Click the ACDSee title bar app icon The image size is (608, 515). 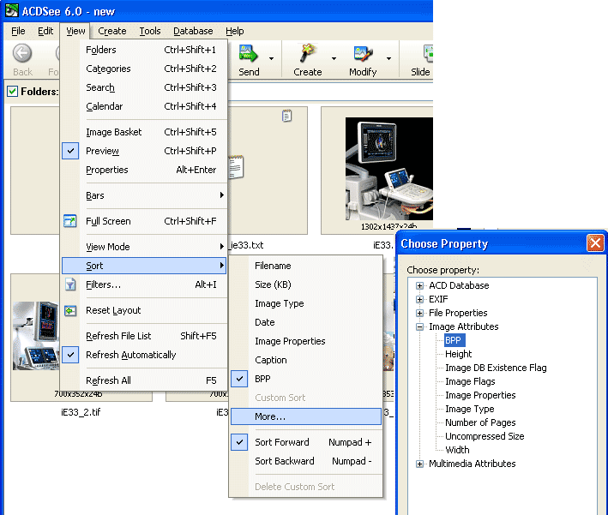[x=11, y=10]
